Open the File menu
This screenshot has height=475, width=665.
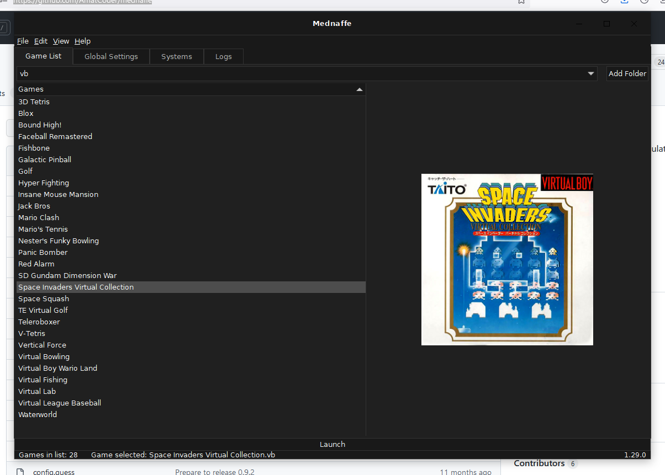[x=23, y=41]
